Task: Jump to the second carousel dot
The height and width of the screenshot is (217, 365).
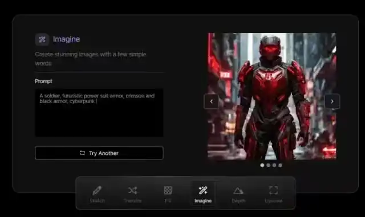Action: coord(268,165)
